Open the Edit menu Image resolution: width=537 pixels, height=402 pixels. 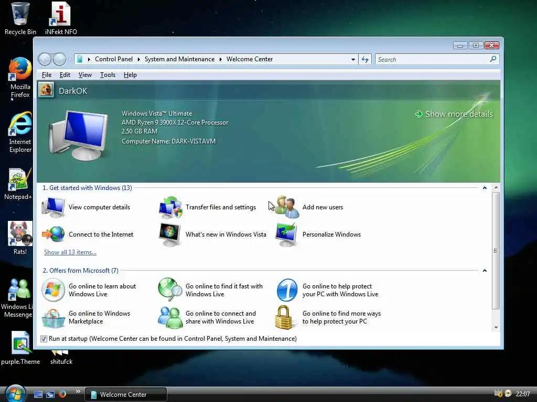click(x=65, y=75)
